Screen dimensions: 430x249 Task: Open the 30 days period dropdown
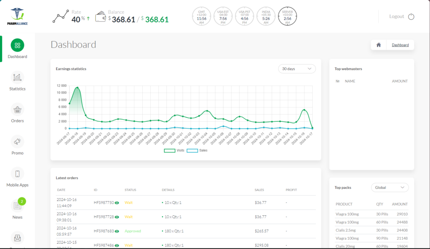[x=297, y=69]
